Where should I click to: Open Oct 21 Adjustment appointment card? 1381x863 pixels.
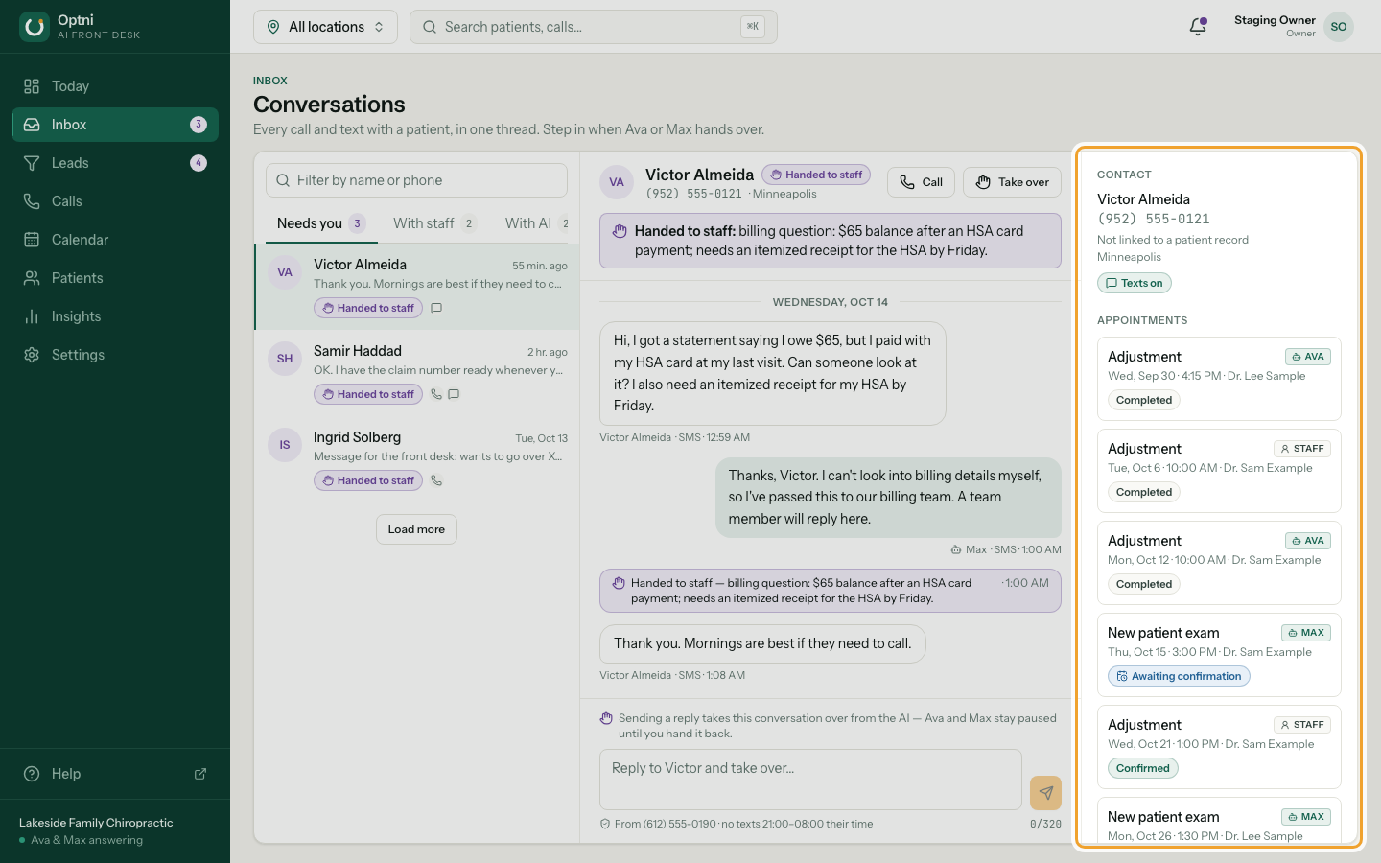point(1219,747)
